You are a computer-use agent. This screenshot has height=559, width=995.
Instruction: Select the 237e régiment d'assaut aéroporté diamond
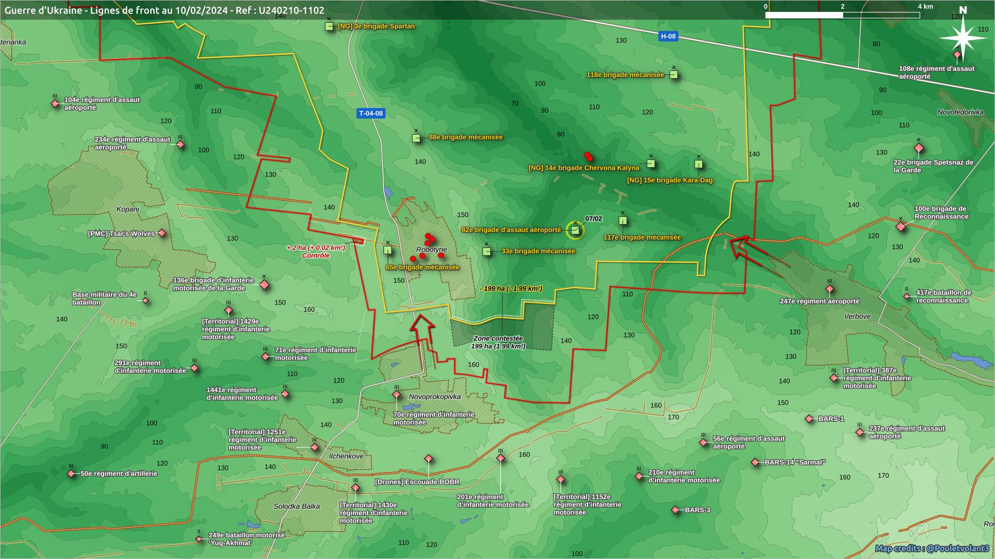click(x=860, y=432)
